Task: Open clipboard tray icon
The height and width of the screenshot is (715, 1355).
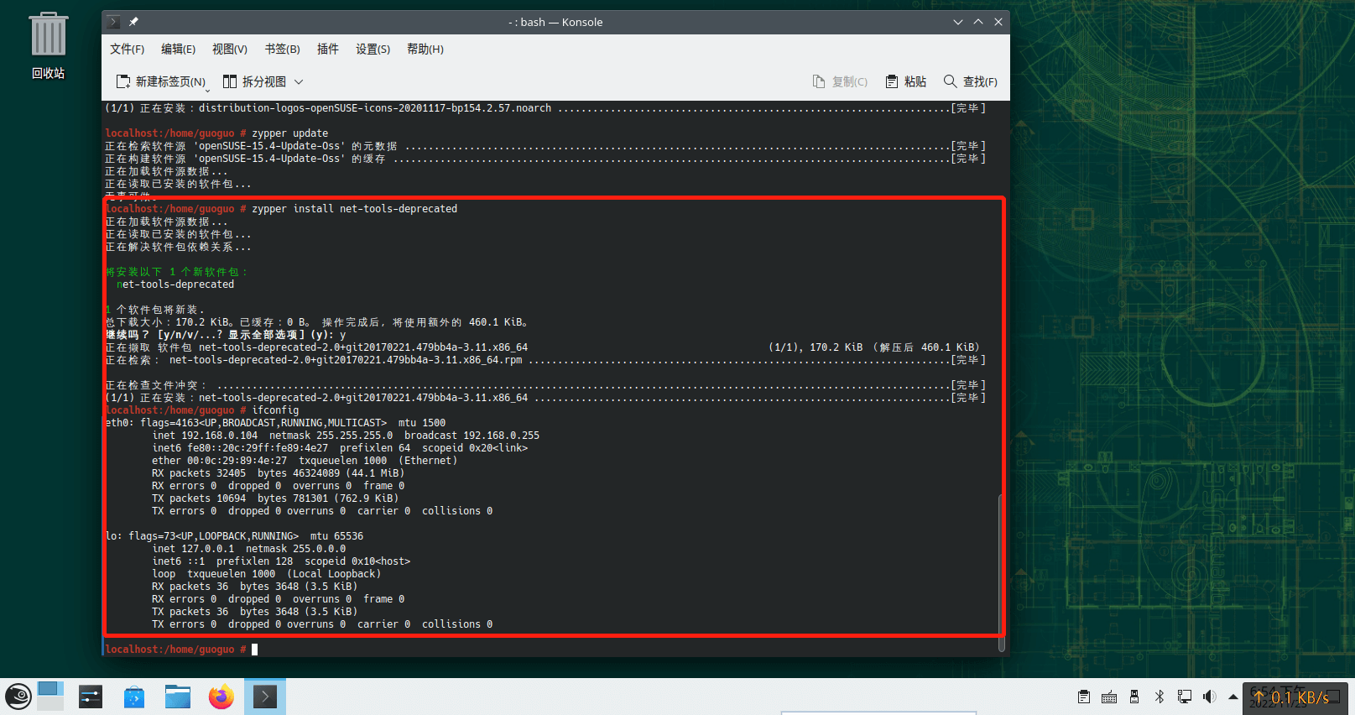Action: pos(1084,697)
